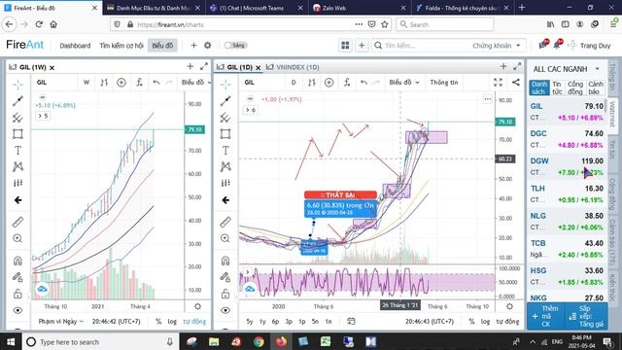Screen dimensions: 622x350
Task: Select DGC stock in watchlist
Action: click(567, 139)
